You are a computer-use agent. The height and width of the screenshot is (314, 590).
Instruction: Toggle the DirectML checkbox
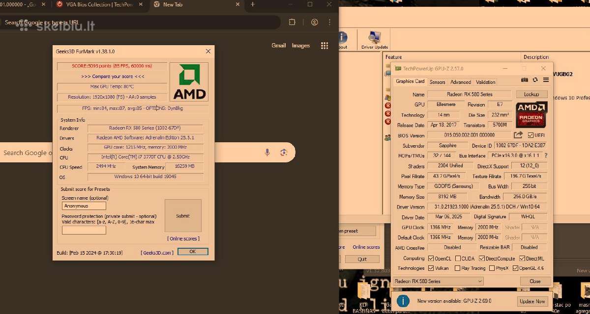[x=522, y=259]
